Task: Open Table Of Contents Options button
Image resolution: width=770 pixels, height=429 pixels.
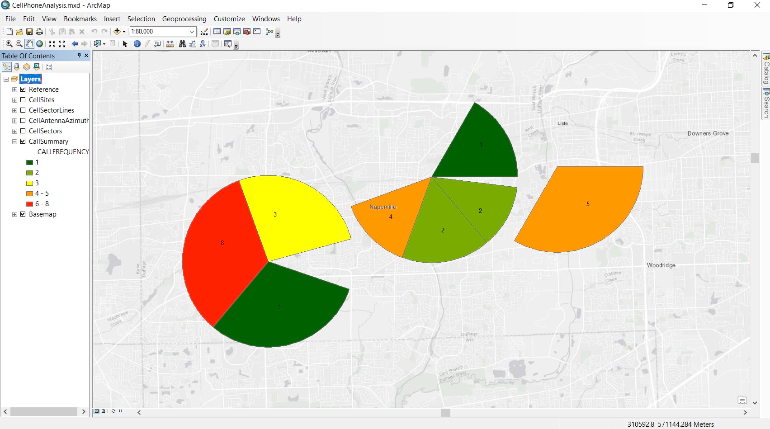Action: 49,67
